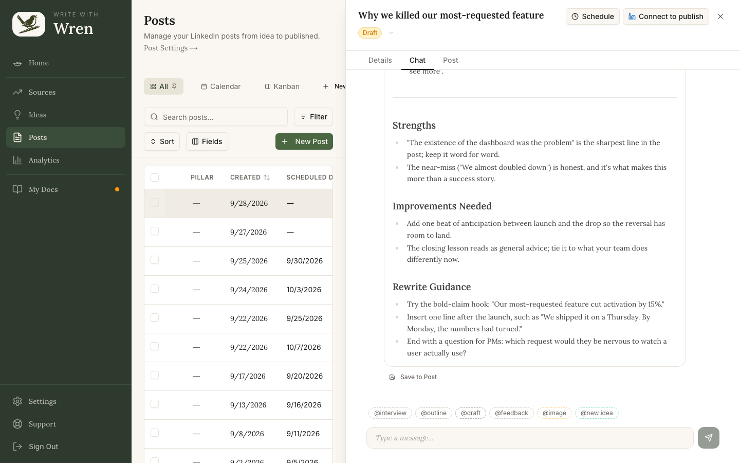Open the draft status dropdown chevron
This screenshot has width=740, height=463.
click(x=391, y=33)
